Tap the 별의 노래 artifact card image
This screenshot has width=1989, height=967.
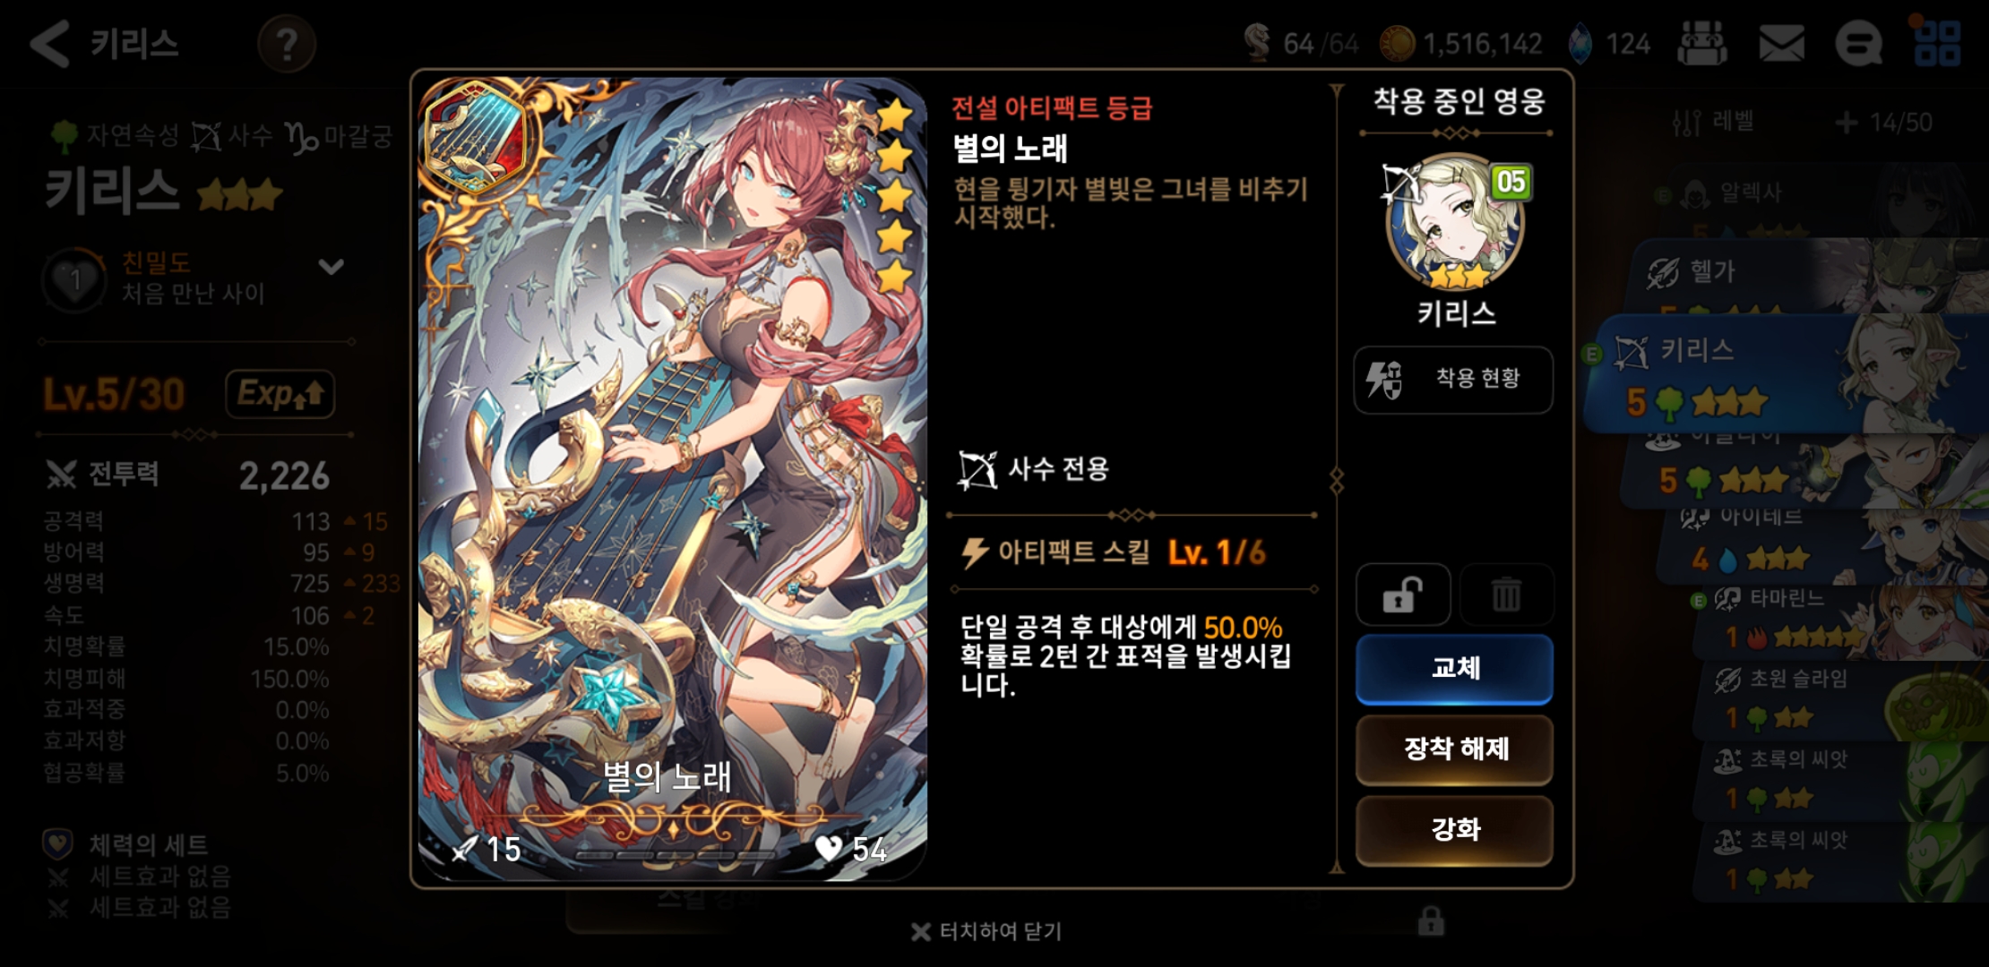pyautogui.click(x=672, y=479)
